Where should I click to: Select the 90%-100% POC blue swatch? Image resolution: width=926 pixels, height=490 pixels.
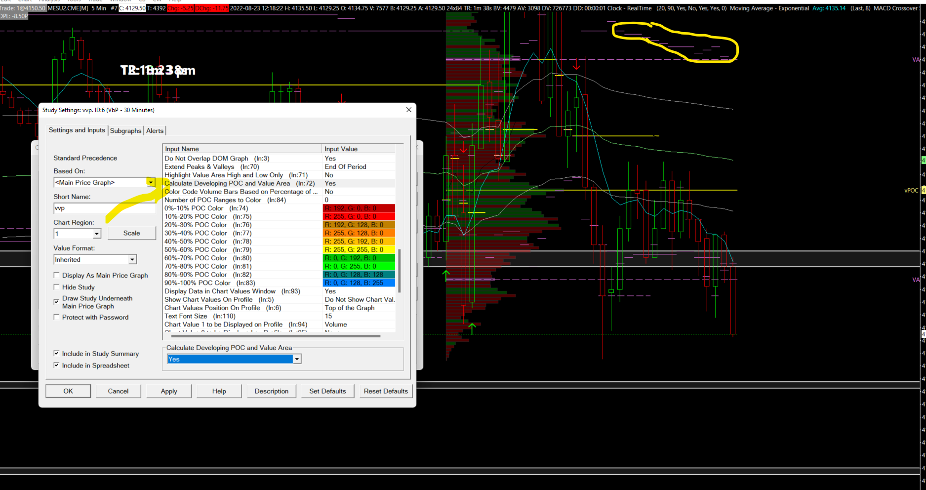359,283
